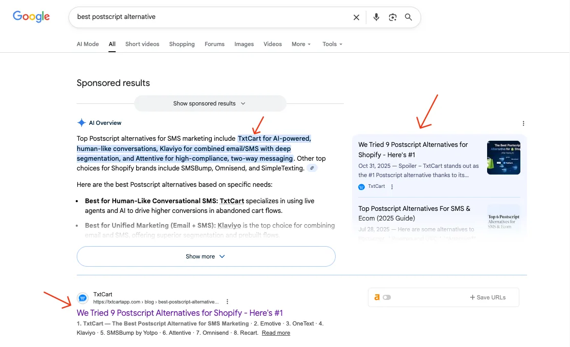Click the AI Overview sparkle icon
Viewport: 570px width, 347px height.
tap(81, 123)
